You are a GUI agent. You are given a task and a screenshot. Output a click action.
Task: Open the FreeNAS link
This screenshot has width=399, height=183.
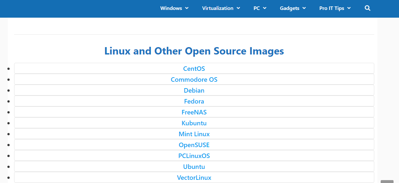click(194, 112)
